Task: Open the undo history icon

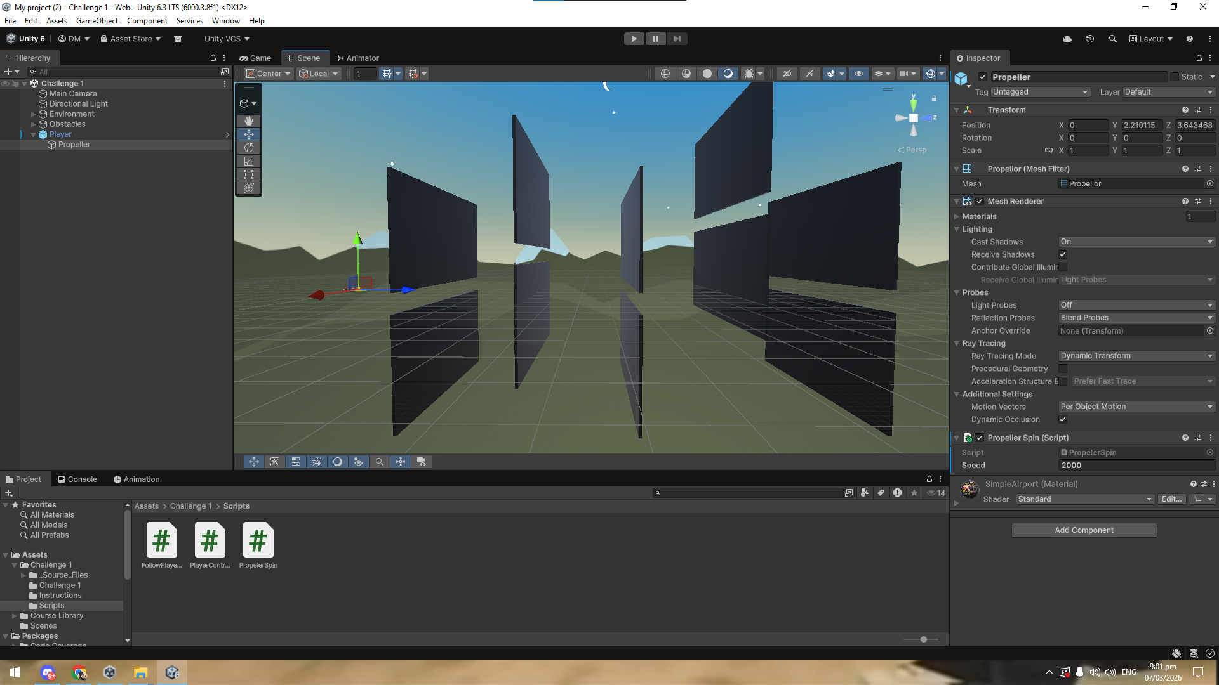Action: [x=1090, y=39]
